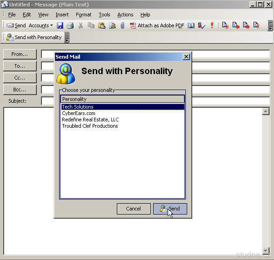The image size is (274, 260).
Task: Select Tech Solutions personality
Action: 123,107
